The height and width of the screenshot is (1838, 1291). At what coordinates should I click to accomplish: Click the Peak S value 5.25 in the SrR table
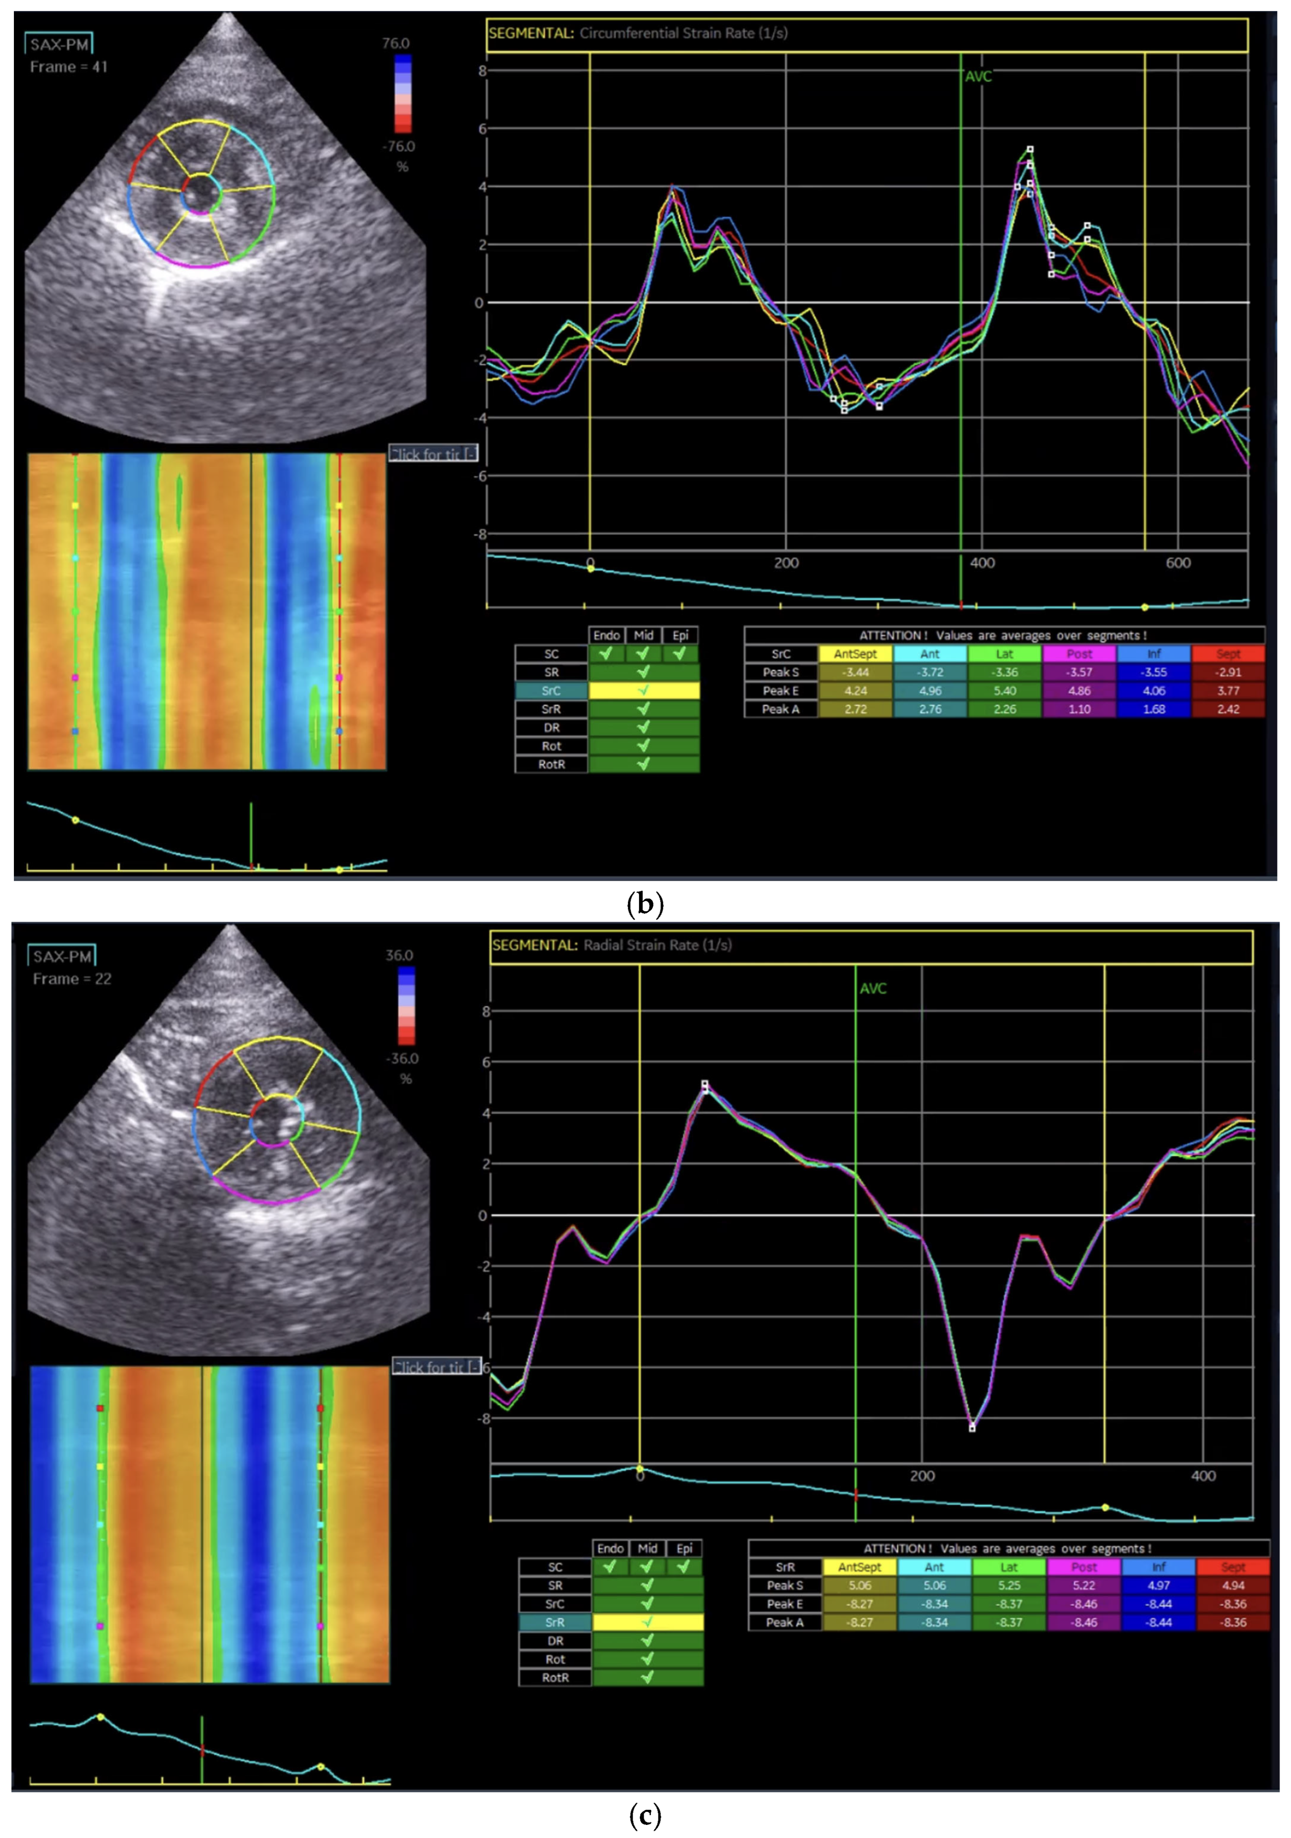[x=1009, y=1585]
